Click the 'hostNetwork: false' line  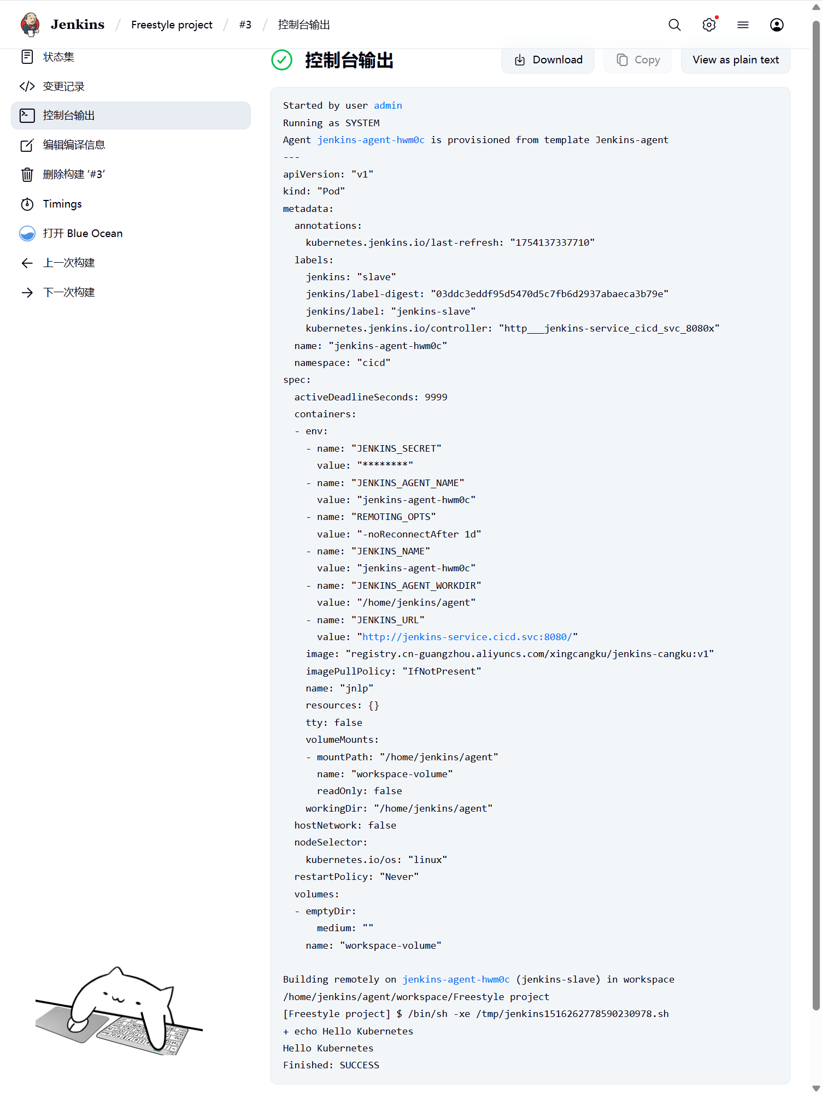click(x=345, y=825)
